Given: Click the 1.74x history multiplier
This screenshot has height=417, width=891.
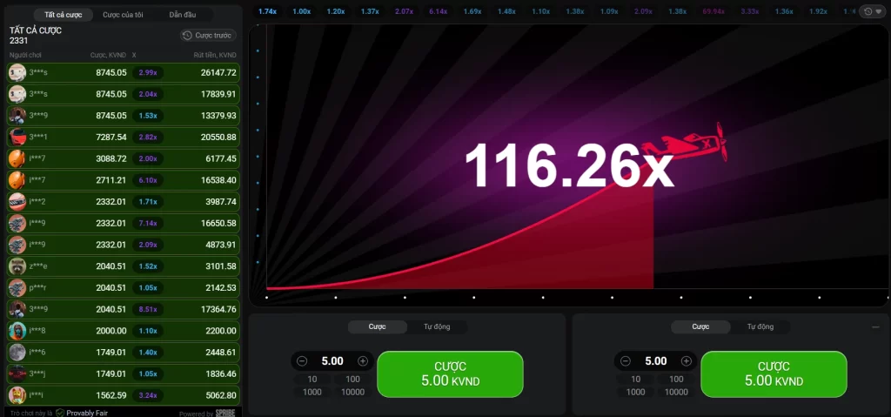Looking at the screenshot, I should point(267,11).
